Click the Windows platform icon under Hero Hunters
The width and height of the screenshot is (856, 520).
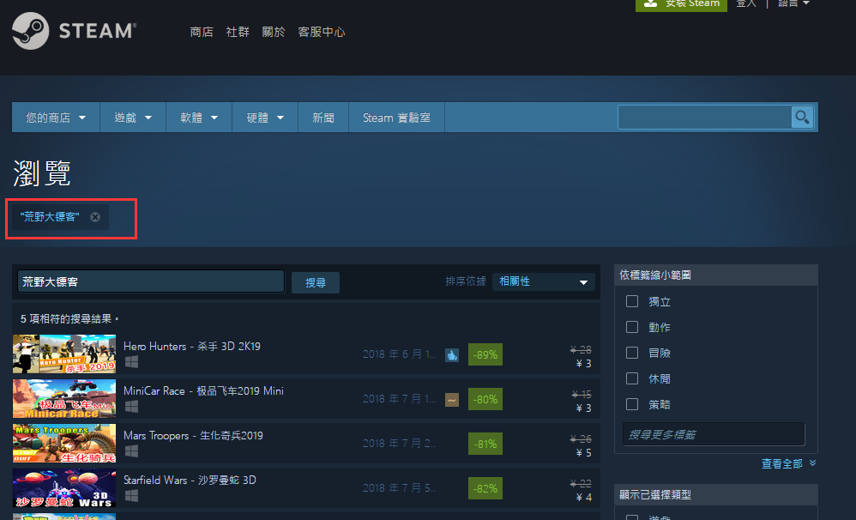[131, 361]
